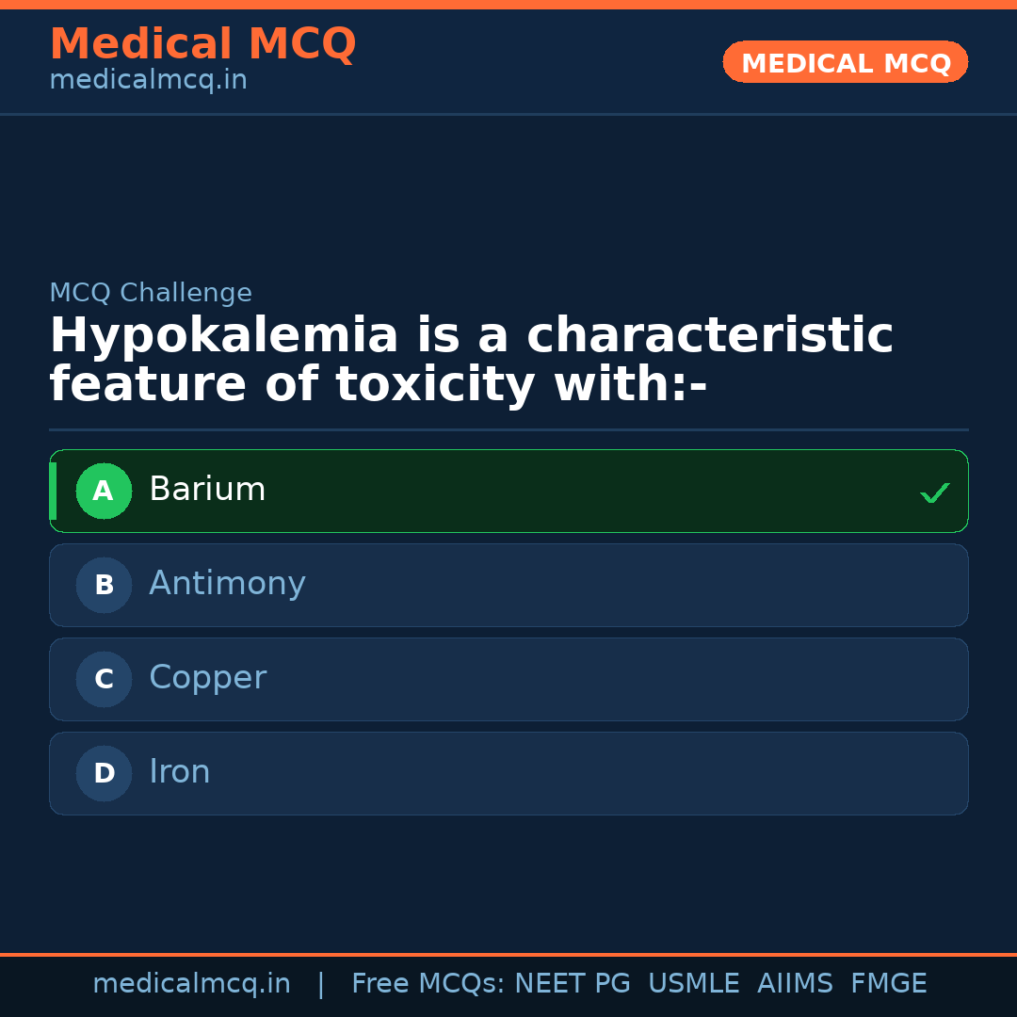Click the green checkmark beside Barium
This screenshot has width=1017, height=1017.
click(934, 492)
